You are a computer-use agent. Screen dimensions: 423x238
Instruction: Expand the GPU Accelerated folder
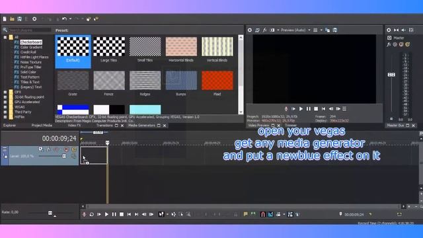coord(5,102)
